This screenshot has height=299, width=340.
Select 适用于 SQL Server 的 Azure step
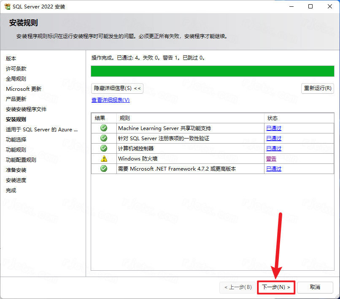(x=42, y=129)
